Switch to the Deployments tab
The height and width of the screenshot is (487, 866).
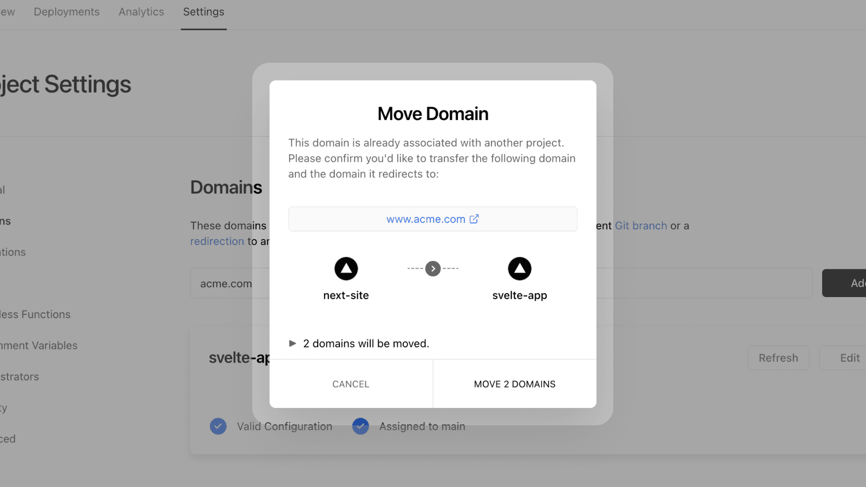(x=67, y=12)
